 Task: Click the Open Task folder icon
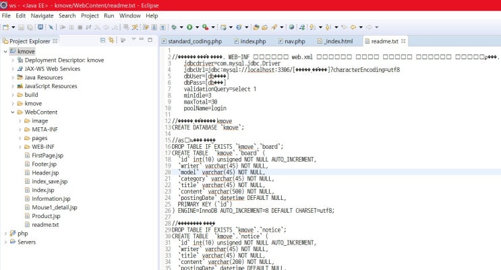click(264, 28)
